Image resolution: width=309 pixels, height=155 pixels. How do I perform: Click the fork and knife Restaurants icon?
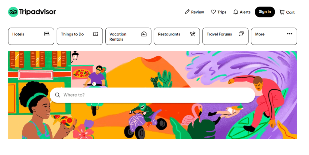[193, 34]
